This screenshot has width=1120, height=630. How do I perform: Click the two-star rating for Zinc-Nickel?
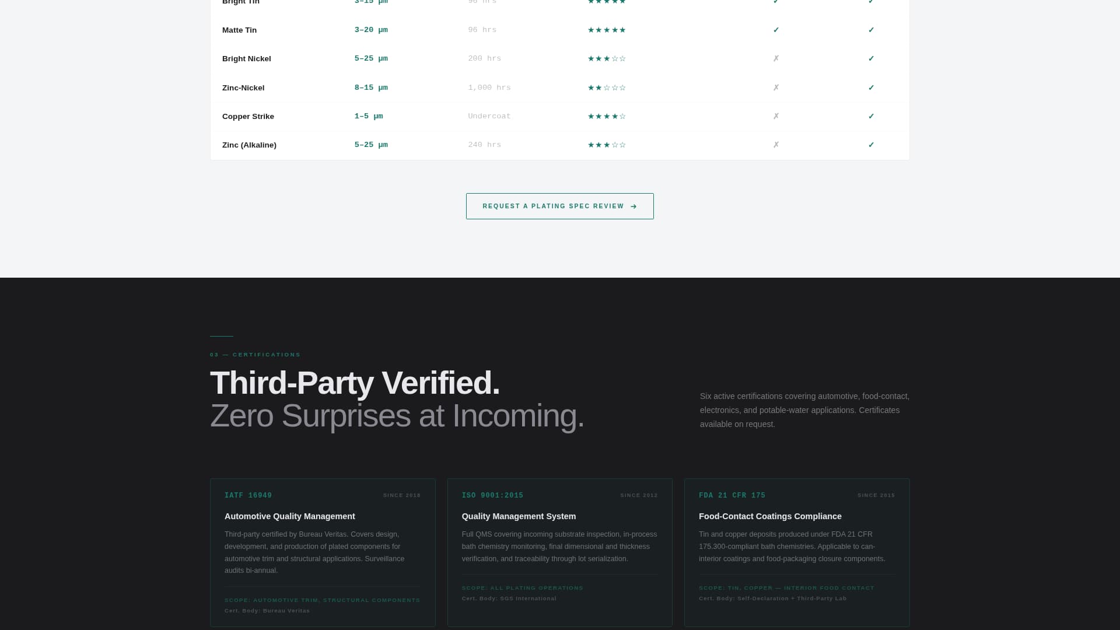point(607,87)
